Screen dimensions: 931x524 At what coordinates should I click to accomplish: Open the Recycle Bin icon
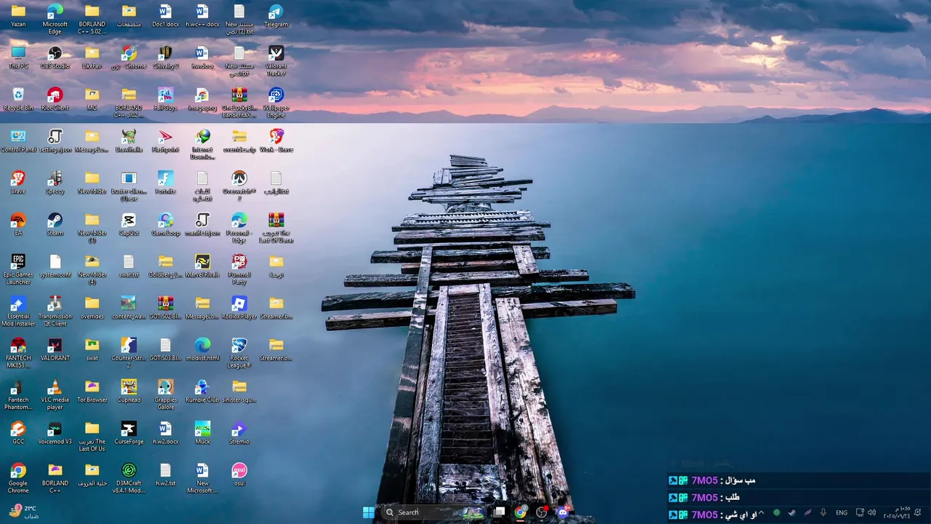18,99
